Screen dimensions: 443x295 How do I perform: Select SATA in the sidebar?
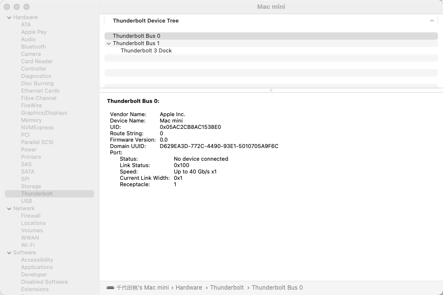pos(27,172)
